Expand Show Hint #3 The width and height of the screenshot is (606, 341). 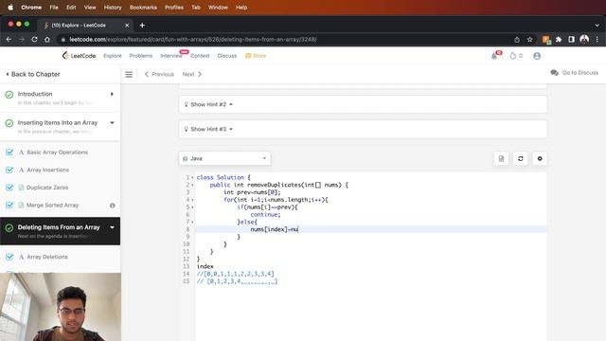click(x=363, y=129)
